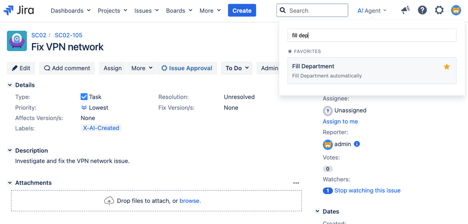This screenshot has height=224, width=468.
Task: Click the attachments ellipsis options icon
Action: click(x=296, y=183)
